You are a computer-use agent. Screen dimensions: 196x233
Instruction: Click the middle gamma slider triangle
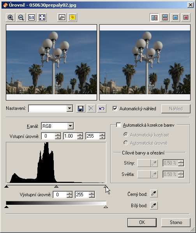click(x=56, y=186)
